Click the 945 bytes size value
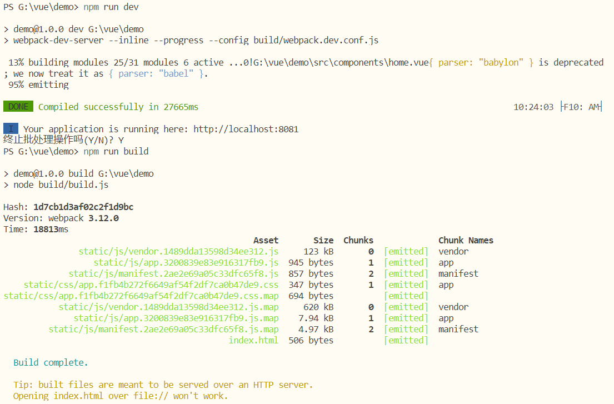 pyautogui.click(x=311, y=263)
